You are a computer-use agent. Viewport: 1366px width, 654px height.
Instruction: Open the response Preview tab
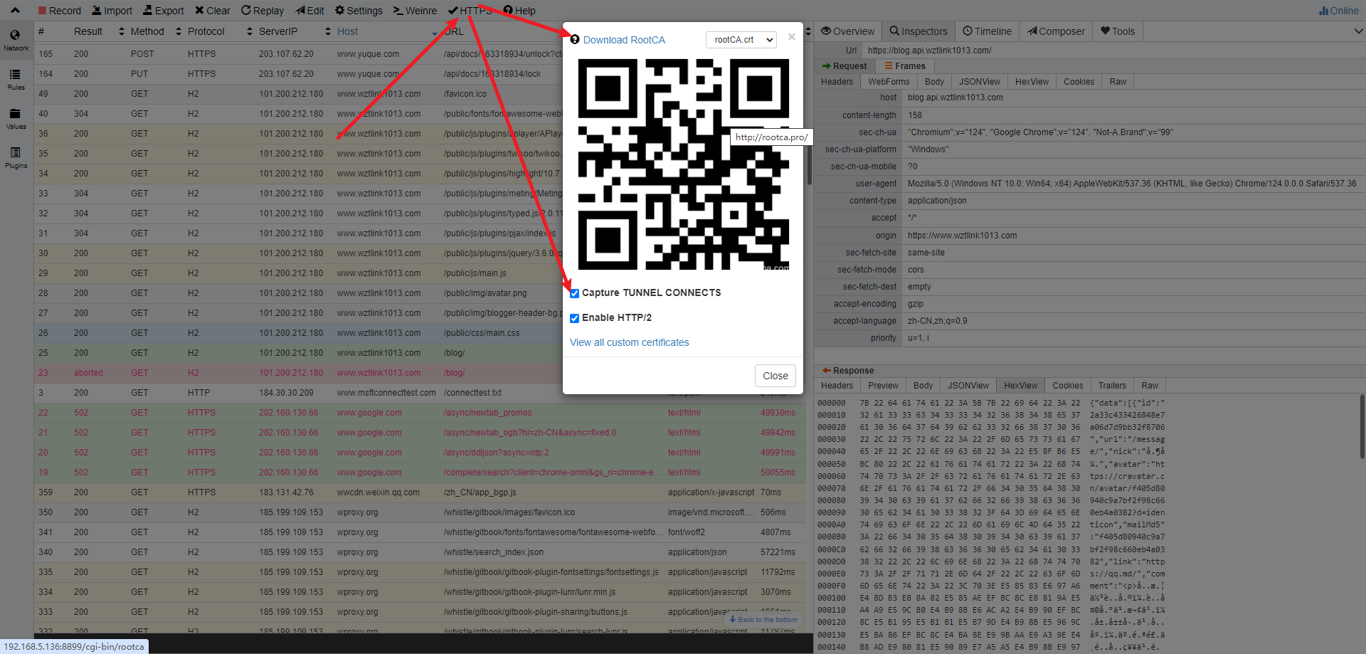[x=883, y=386]
